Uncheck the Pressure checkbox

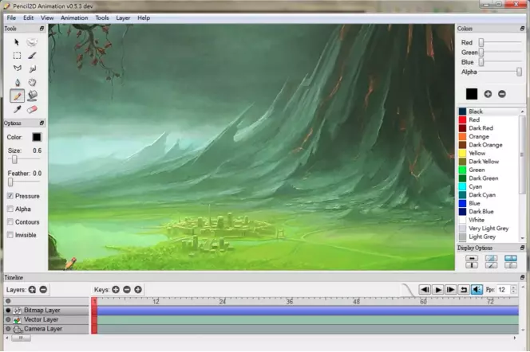10,196
